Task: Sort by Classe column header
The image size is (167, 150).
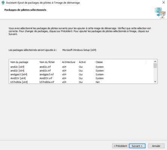Action: pyautogui.click(x=120, y=62)
